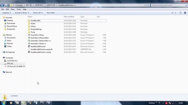
Task: Open the Share with dropdown
Action: tap(38, 13)
